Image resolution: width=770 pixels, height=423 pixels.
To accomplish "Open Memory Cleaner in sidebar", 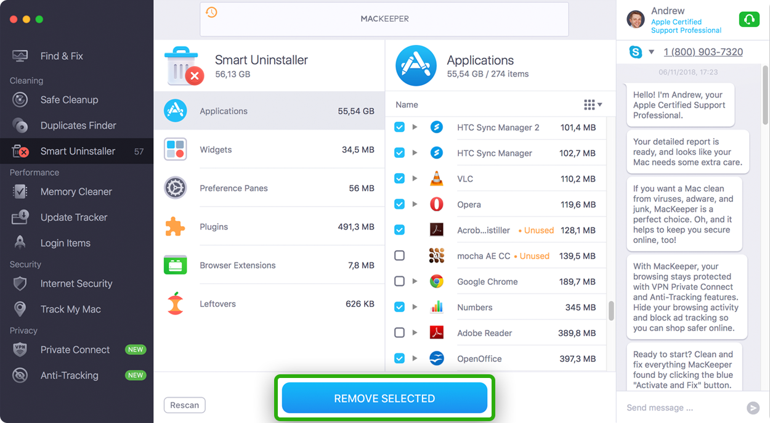I will tap(76, 192).
